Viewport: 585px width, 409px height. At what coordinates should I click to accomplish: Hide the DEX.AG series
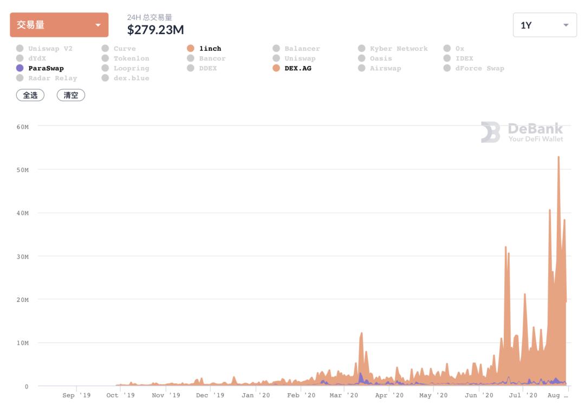click(292, 68)
